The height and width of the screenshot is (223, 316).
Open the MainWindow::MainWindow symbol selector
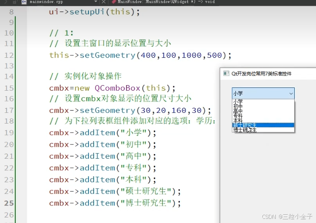[x=163, y=2]
